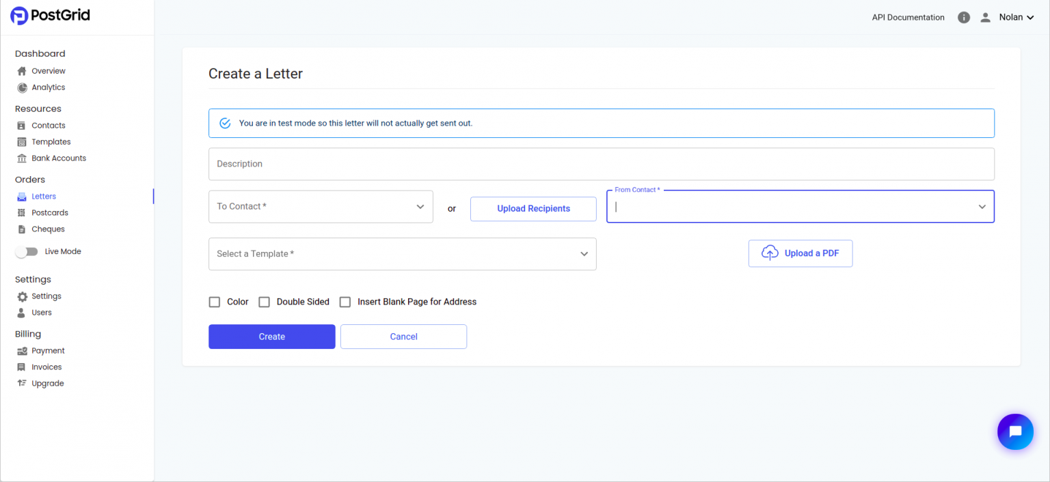Screen dimensions: 1050x482
Task: Tick Insert Blank Page for Address
Action: tap(345, 302)
